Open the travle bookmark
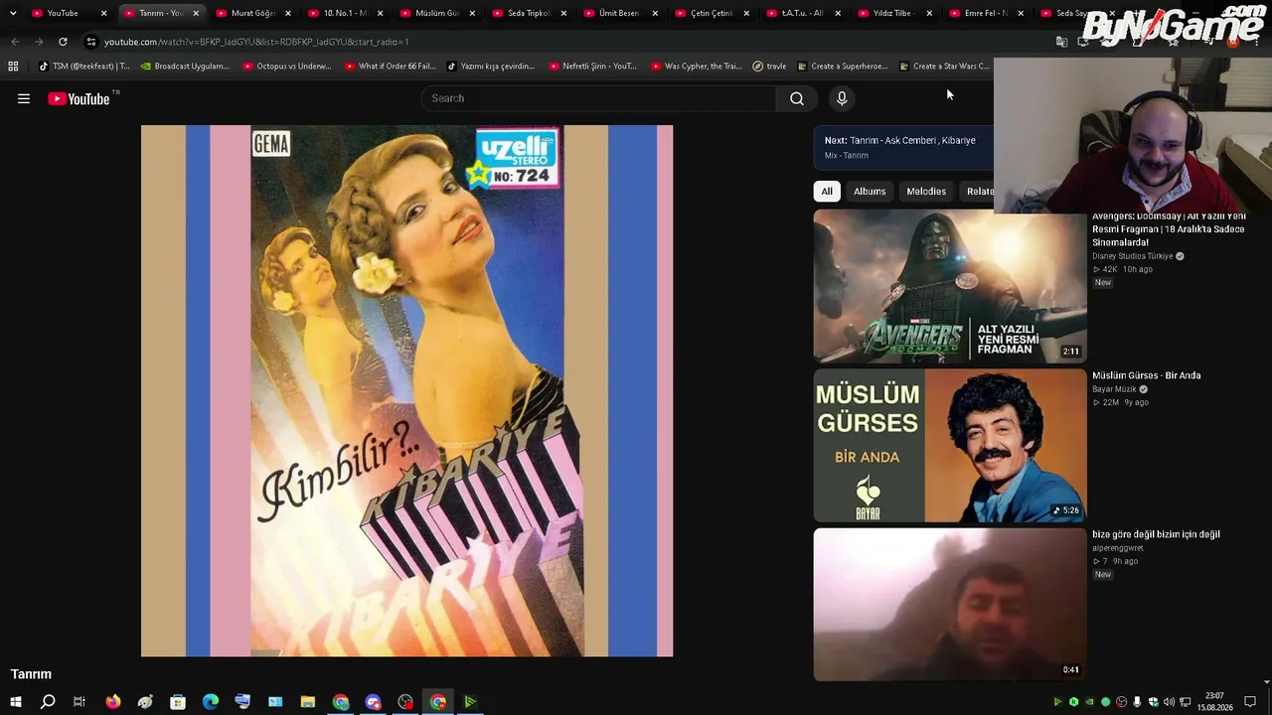 pyautogui.click(x=769, y=67)
